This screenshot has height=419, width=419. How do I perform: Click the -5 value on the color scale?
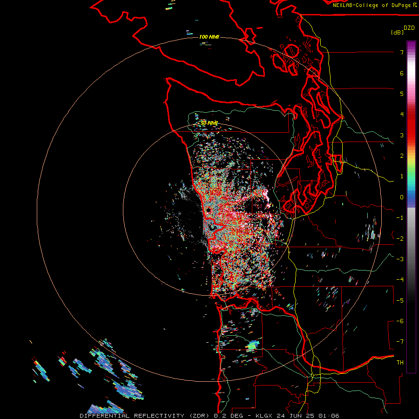coord(400,300)
